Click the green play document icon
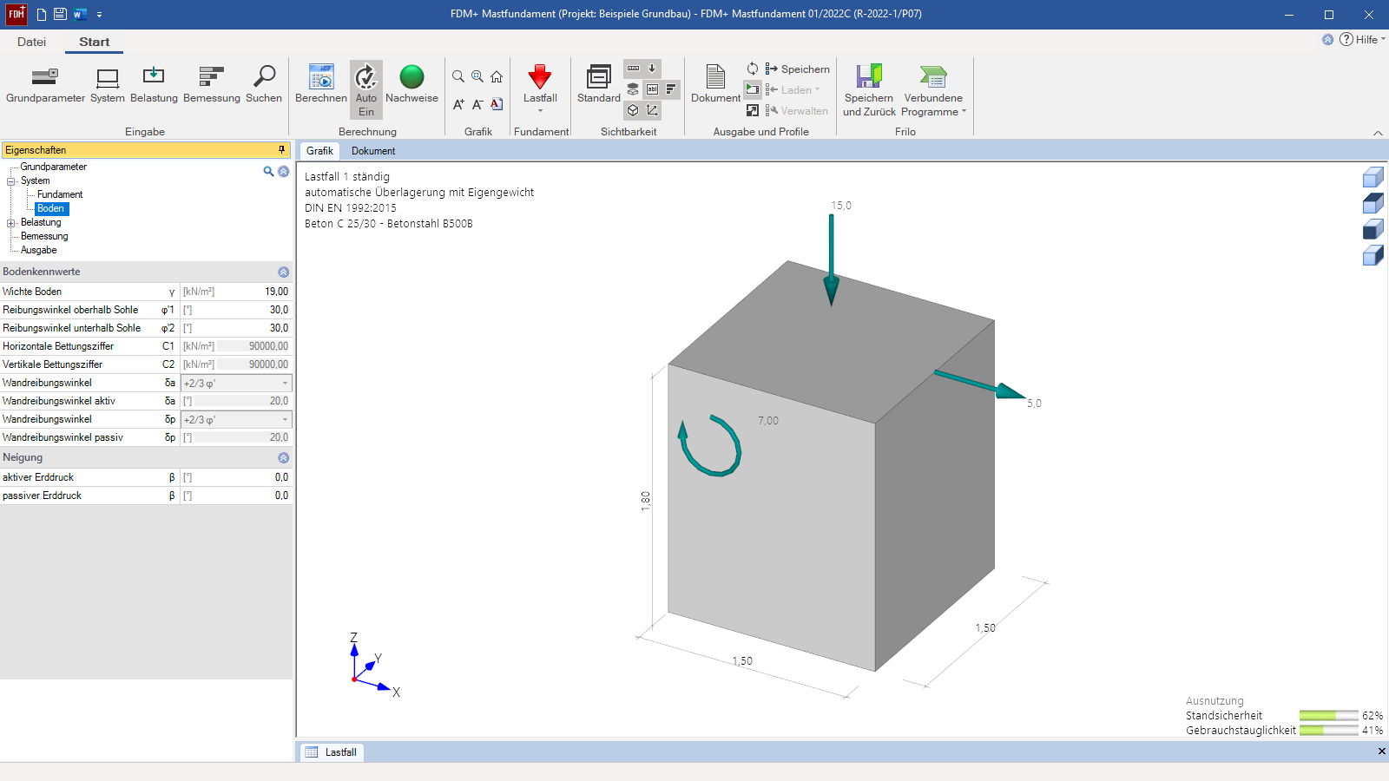 [753, 89]
